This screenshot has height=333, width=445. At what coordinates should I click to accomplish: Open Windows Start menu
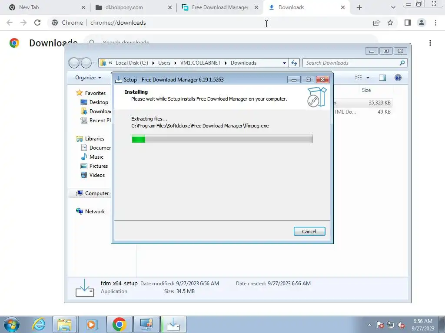(12, 324)
